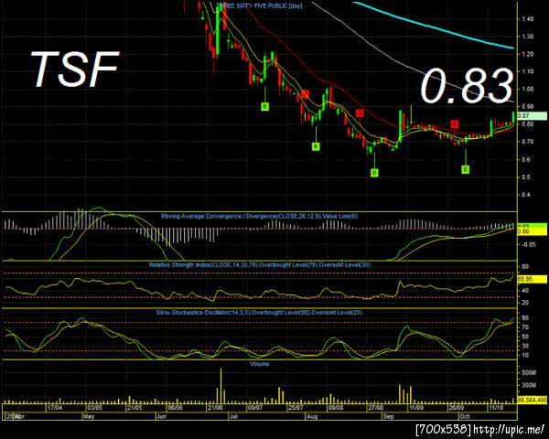Click the 1.00 price axis label
549x439 pixels.
pos(528,89)
